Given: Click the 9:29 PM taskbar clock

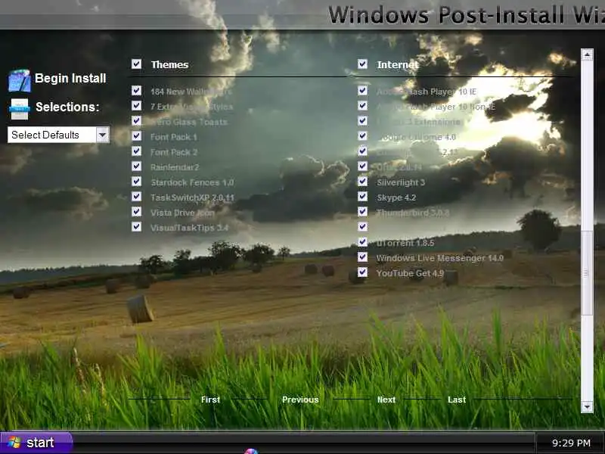Looking at the screenshot, I should (571, 443).
